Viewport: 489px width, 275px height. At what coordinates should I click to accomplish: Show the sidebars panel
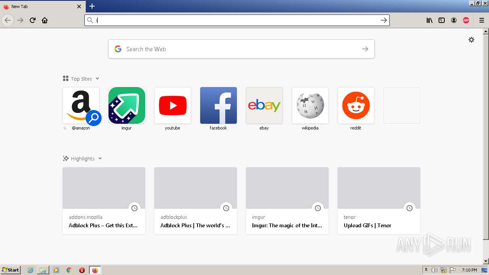click(x=442, y=20)
